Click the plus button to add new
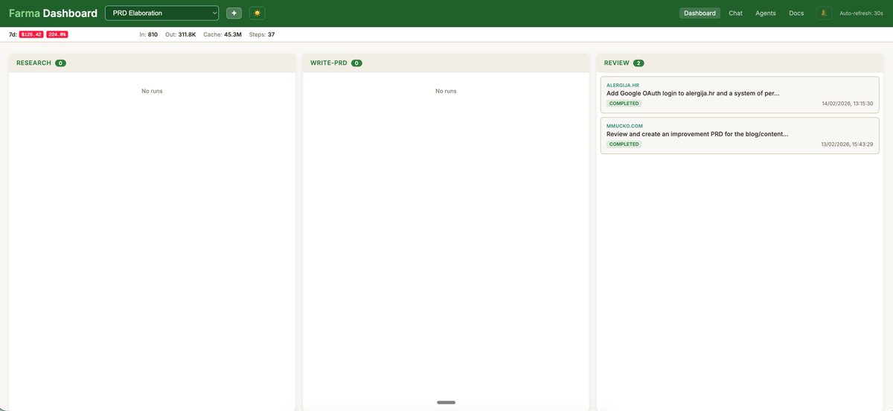This screenshot has height=411, width=893. pyautogui.click(x=234, y=13)
